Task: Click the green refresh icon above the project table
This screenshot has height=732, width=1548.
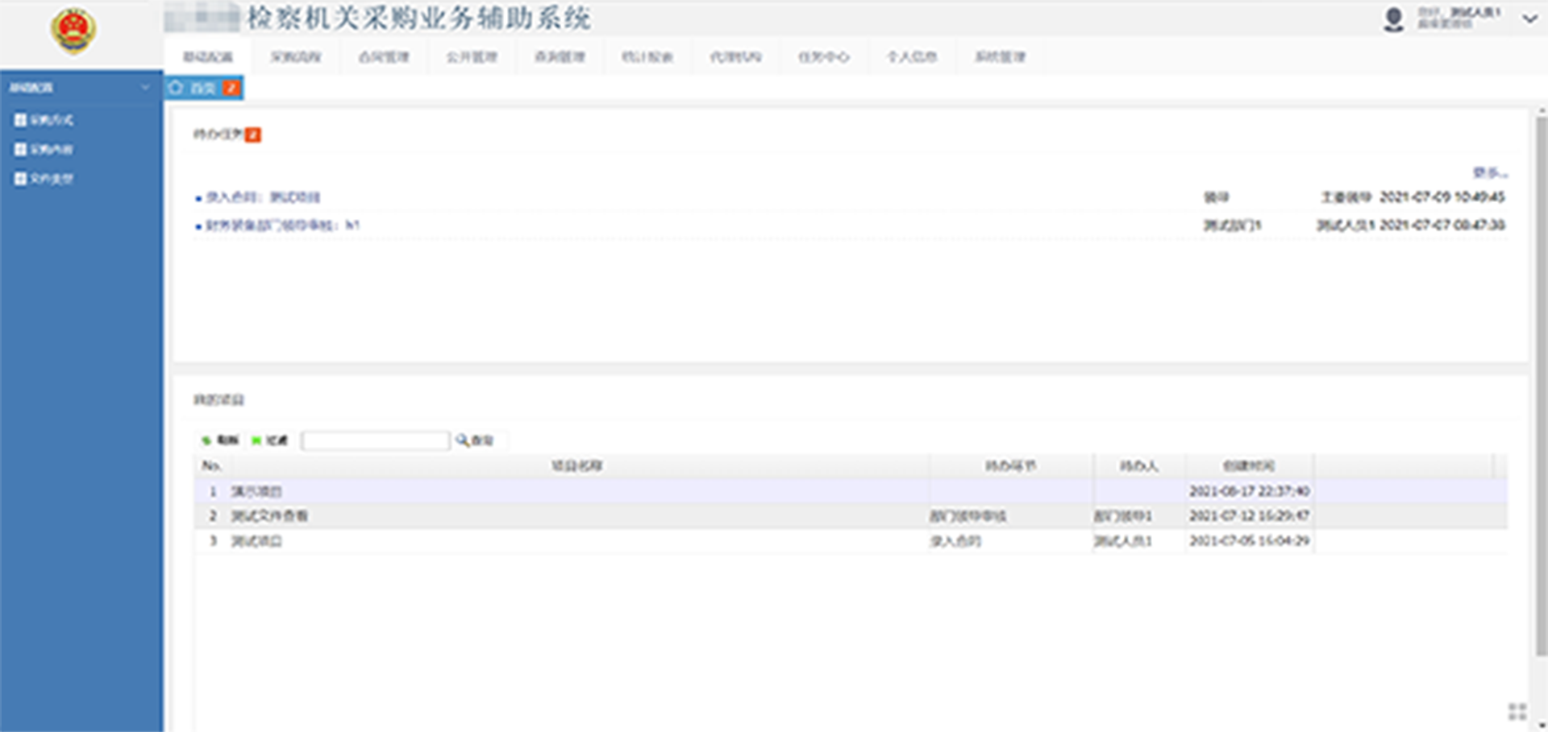Action: click(x=206, y=440)
